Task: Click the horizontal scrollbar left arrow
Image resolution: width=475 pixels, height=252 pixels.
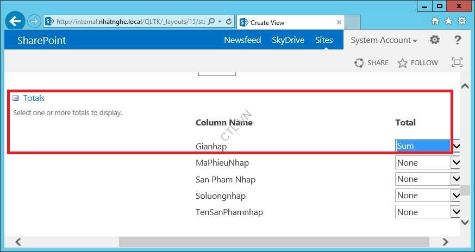Action: (x=18, y=242)
